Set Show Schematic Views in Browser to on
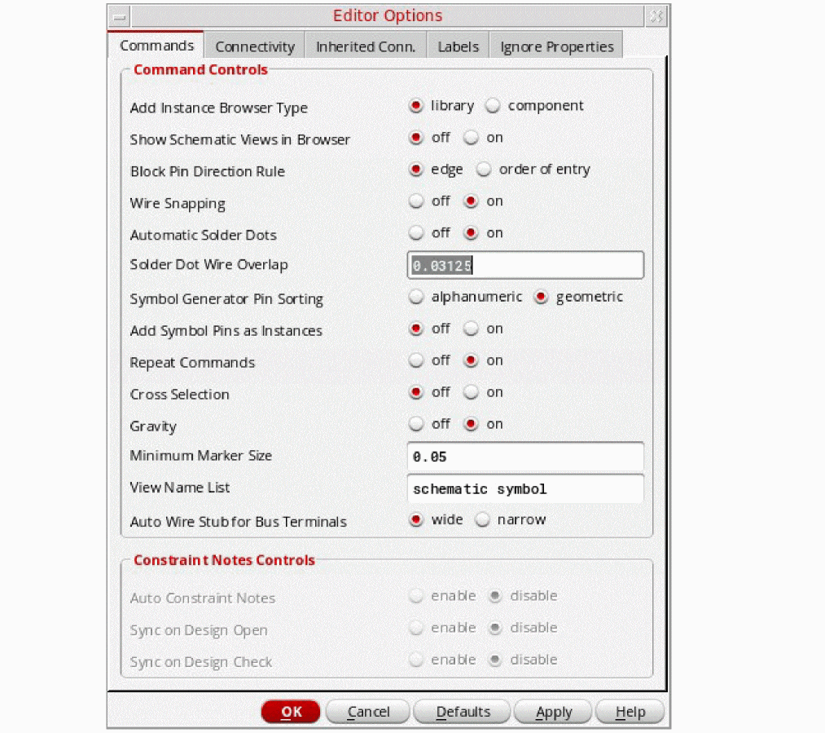Viewport: 825px width, 733px height. click(x=471, y=138)
